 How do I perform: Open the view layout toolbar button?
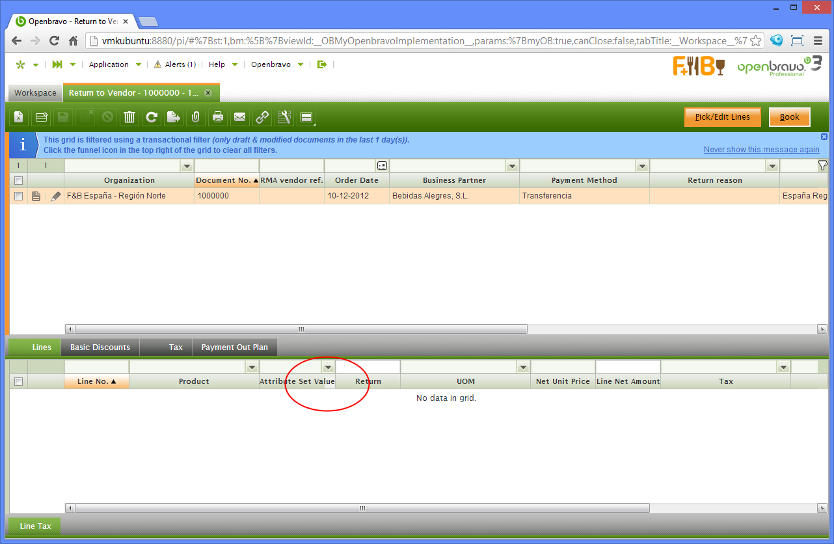(x=306, y=117)
